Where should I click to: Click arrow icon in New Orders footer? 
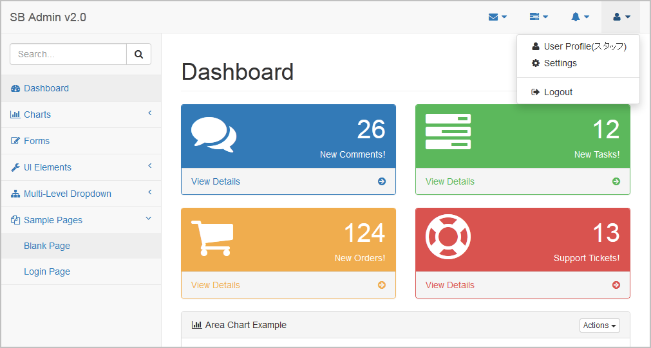[382, 285]
